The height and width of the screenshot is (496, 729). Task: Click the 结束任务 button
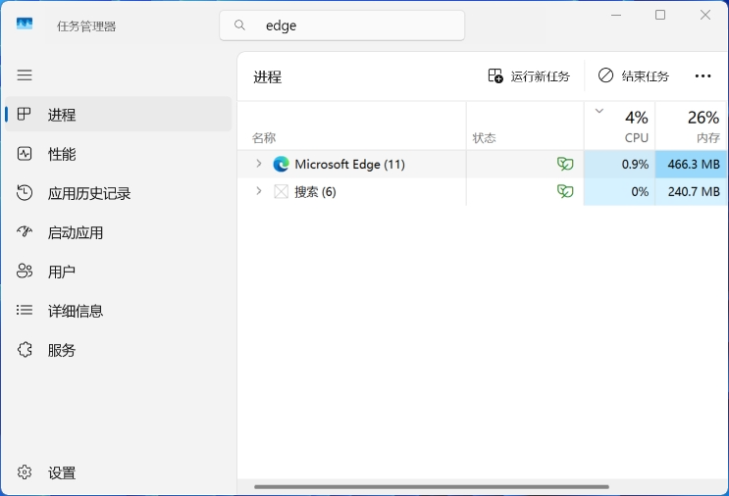[x=634, y=76]
